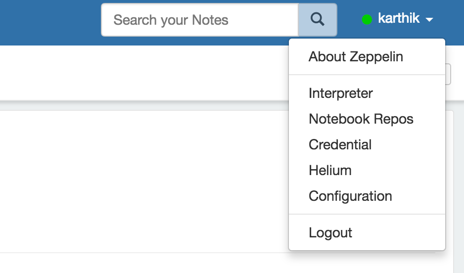Viewport: 464px width, 273px height.
Task: Select the Credential menu entry
Action: pyautogui.click(x=340, y=145)
